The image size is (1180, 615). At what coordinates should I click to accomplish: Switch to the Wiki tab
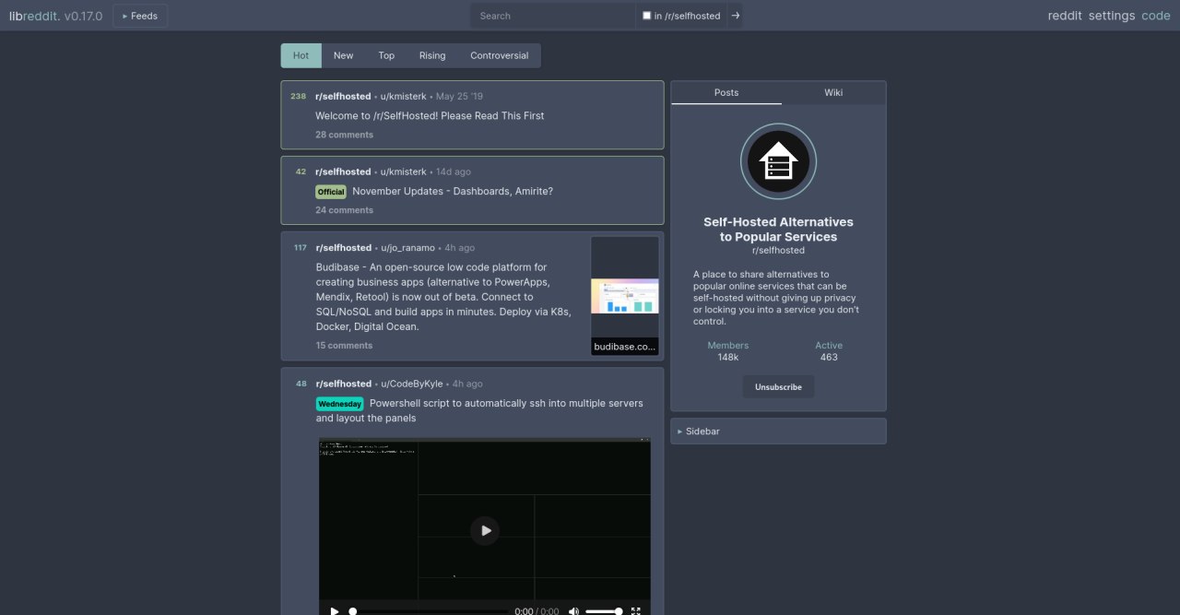click(x=833, y=92)
